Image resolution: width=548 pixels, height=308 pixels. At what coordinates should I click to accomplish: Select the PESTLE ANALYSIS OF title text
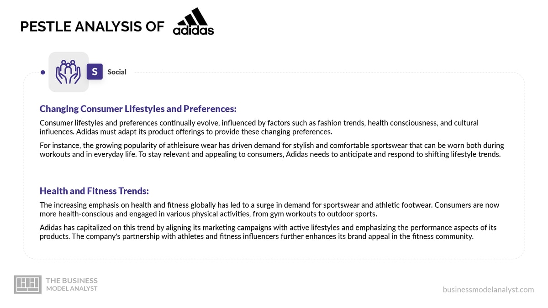[x=92, y=26]
